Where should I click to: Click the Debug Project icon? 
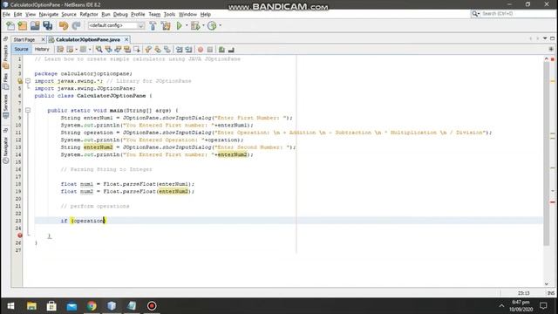[195, 25]
